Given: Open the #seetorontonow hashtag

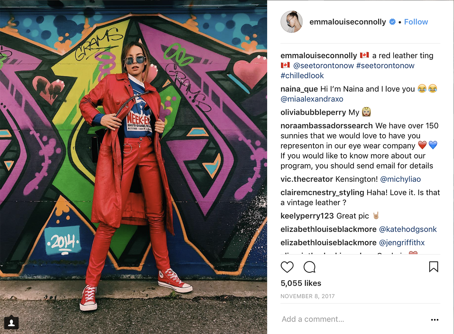Looking at the screenshot, I should [x=385, y=66].
